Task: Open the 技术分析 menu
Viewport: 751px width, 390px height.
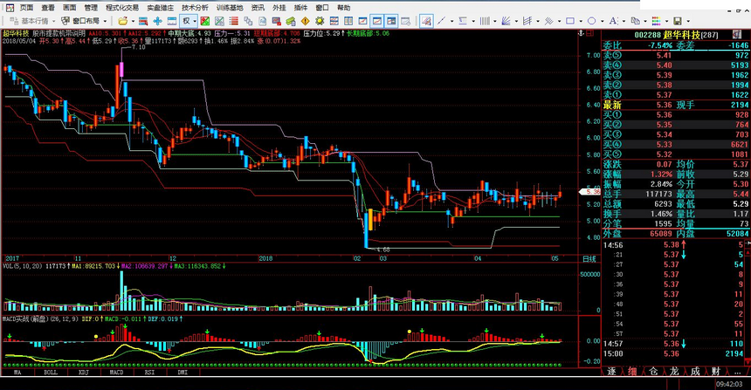Action: (x=195, y=8)
